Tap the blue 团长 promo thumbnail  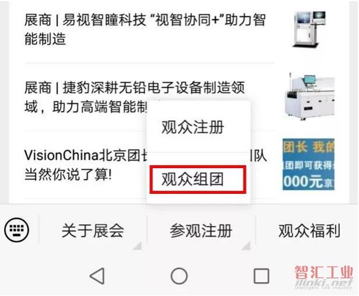click(x=308, y=165)
